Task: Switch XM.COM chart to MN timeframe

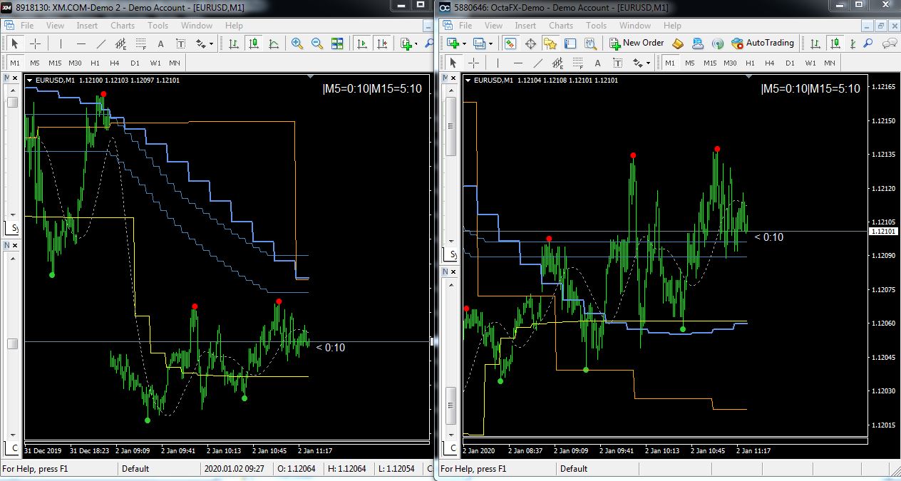Action: coord(175,63)
